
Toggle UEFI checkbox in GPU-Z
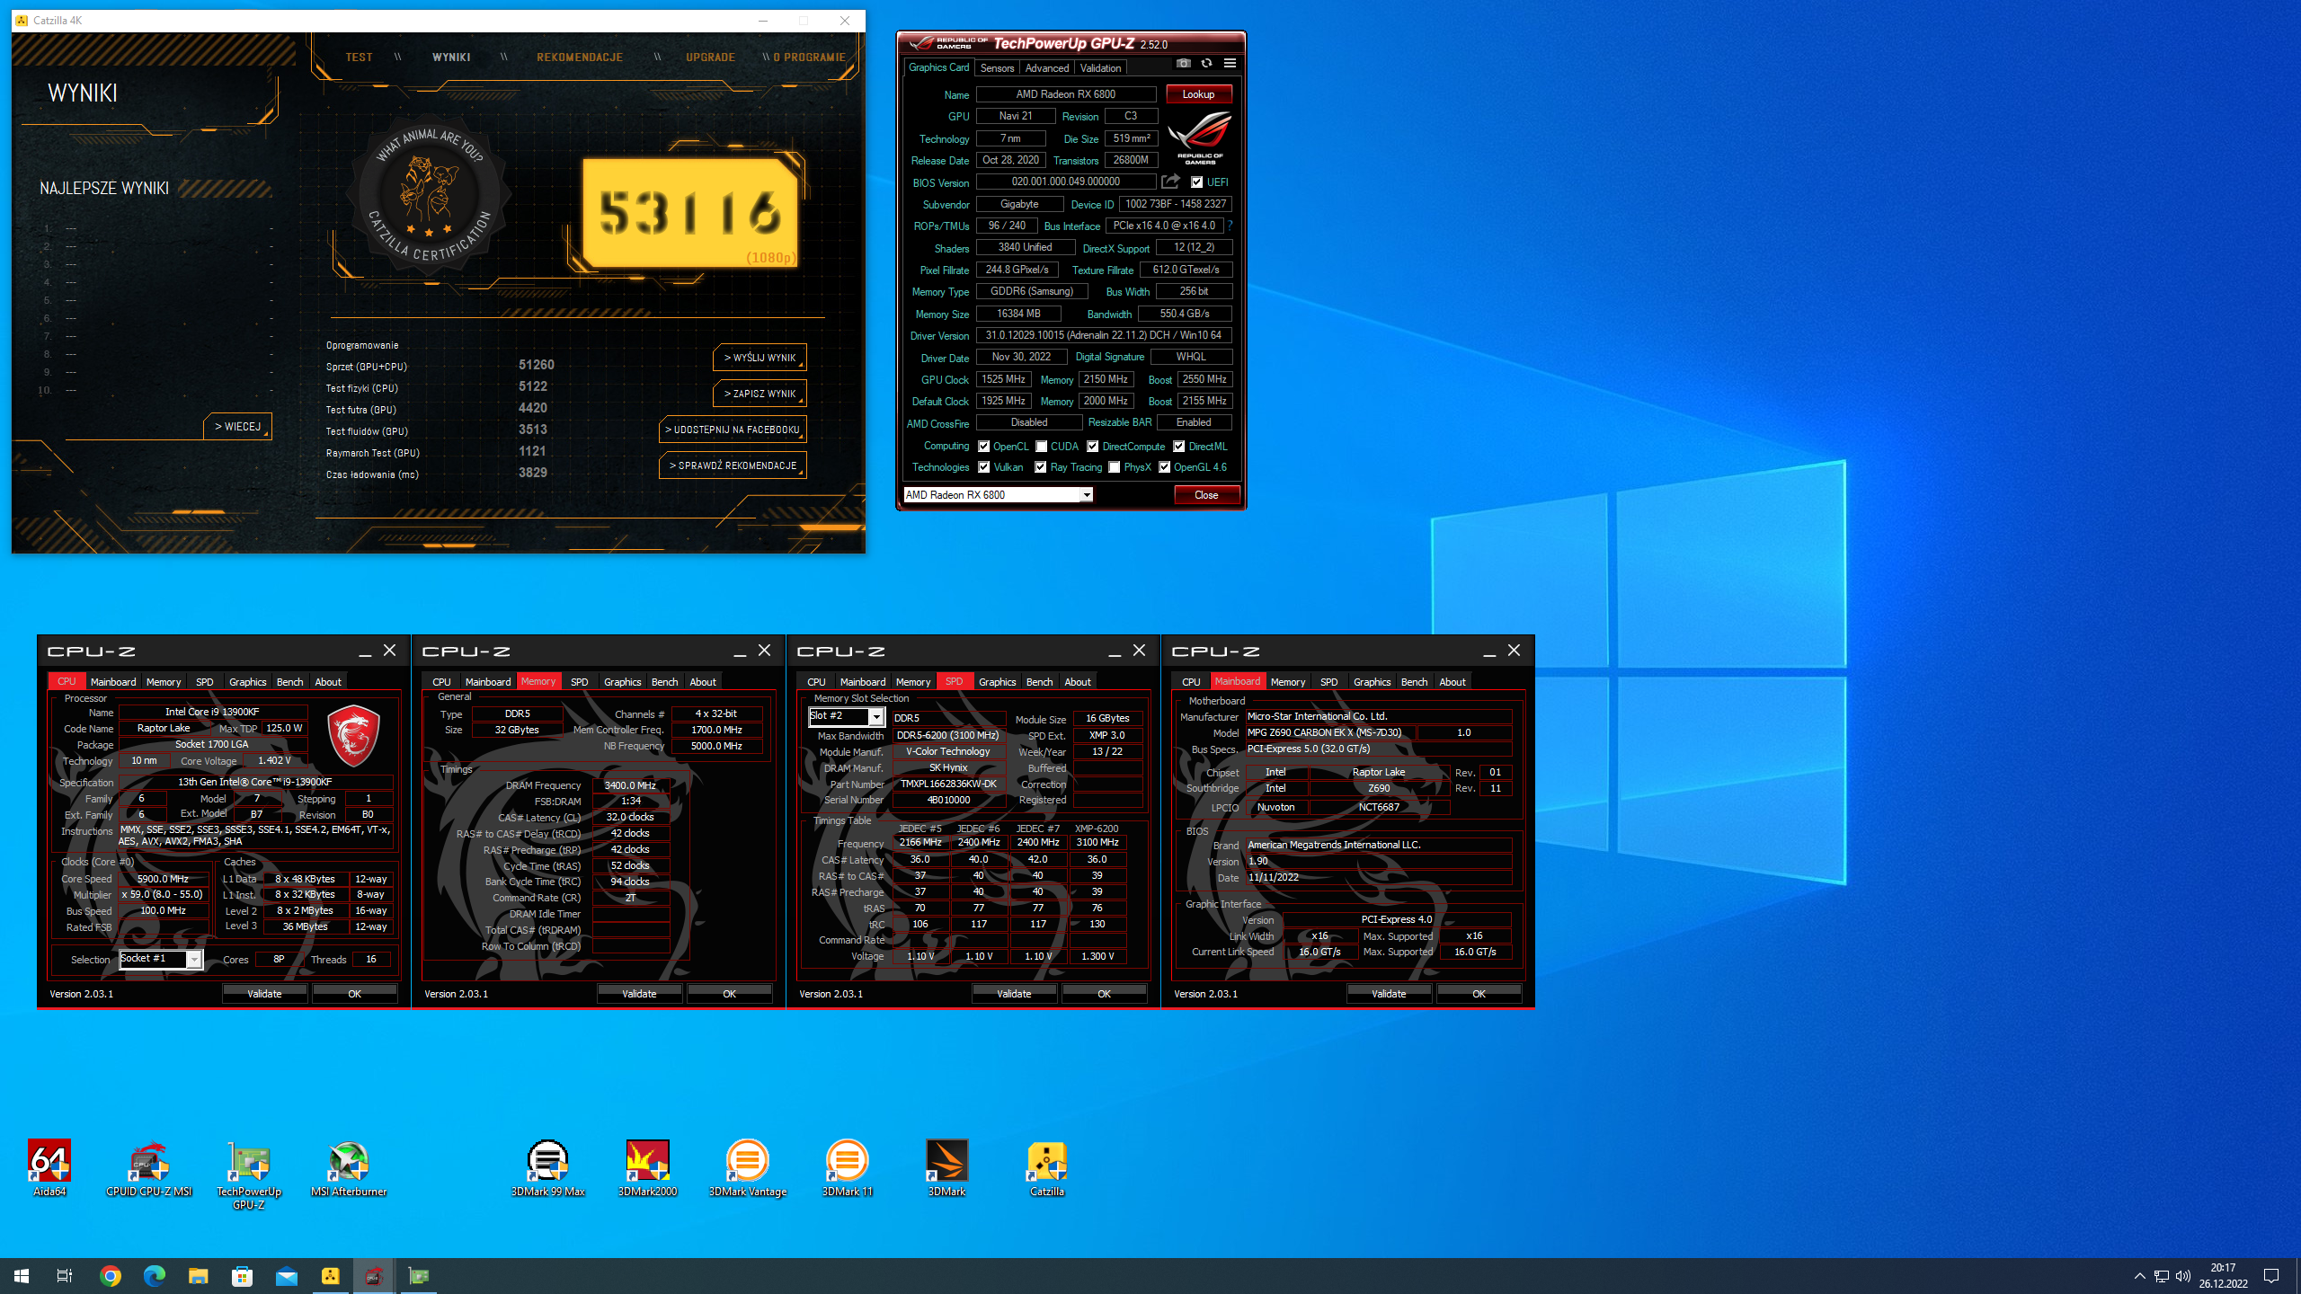pos(1197,182)
